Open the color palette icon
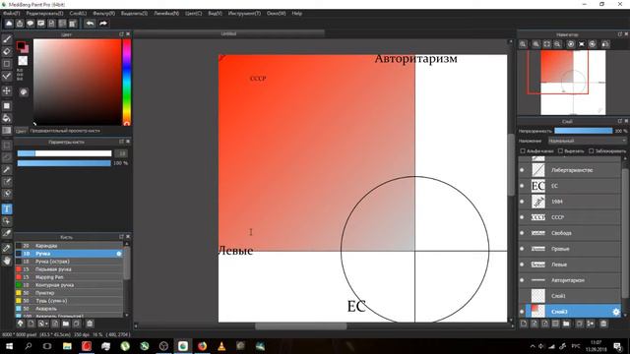The width and height of the screenshot is (630, 354). point(24,91)
